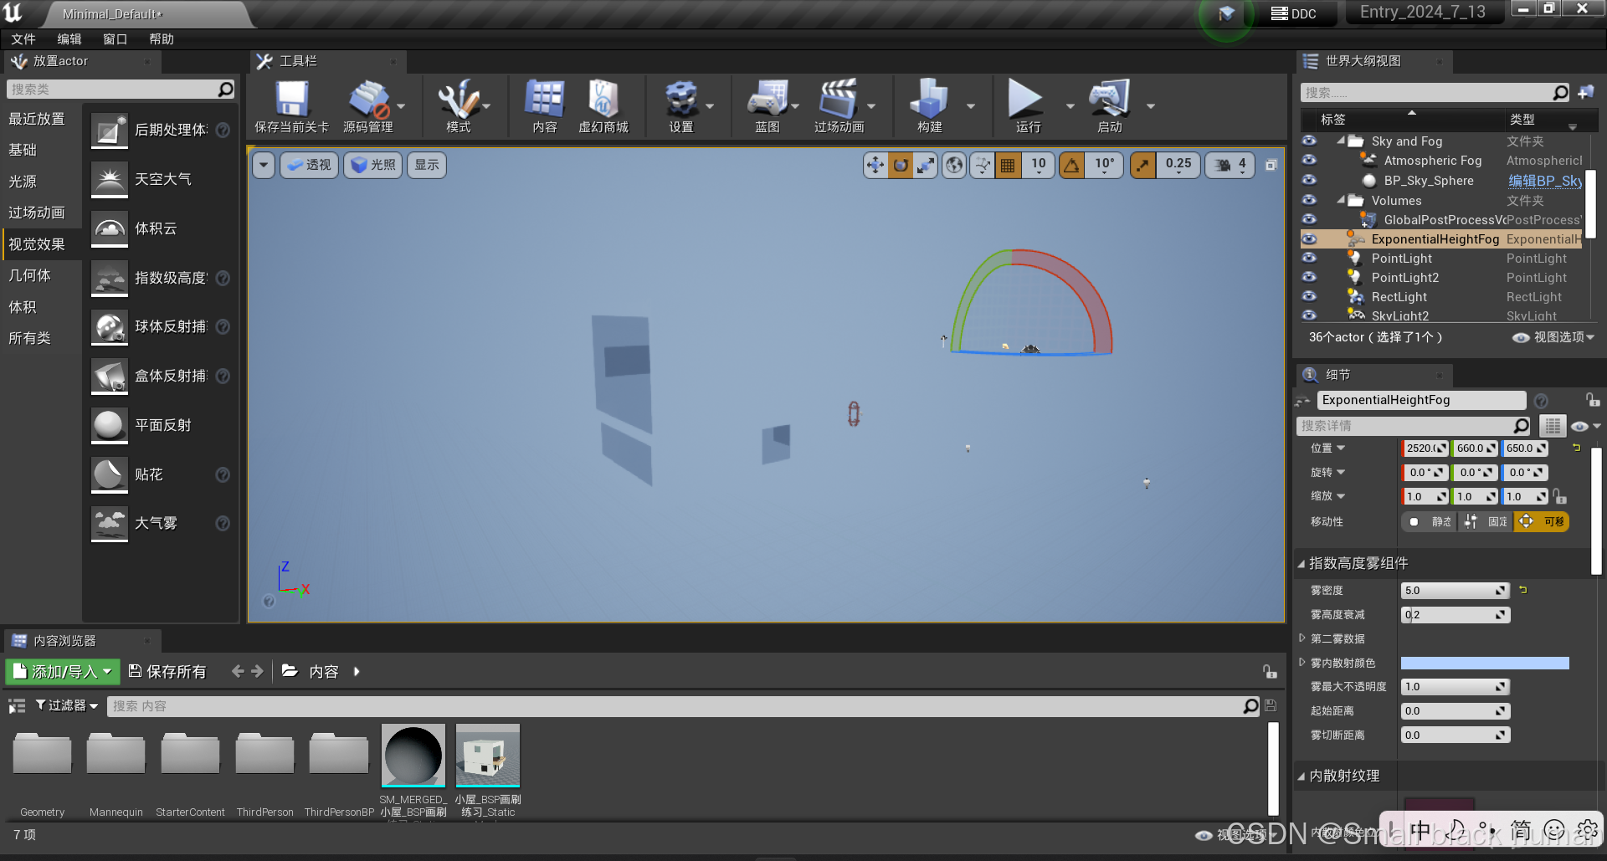Toggle visibility of PointLight2 in outliner

click(1309, 278)
